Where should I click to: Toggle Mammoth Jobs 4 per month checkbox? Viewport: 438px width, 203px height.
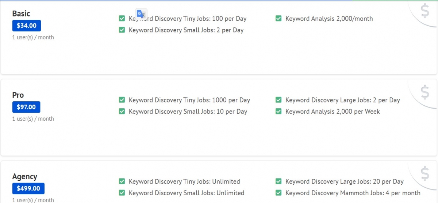click(x=278, y=193)
